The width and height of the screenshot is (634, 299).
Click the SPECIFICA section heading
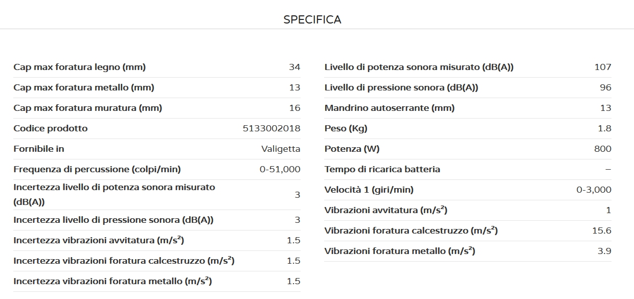point(312,20)
